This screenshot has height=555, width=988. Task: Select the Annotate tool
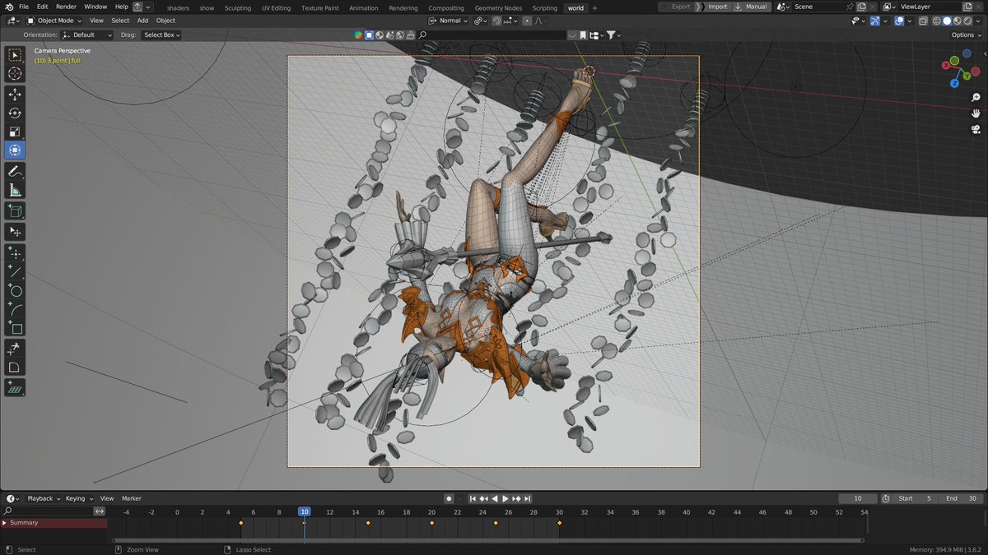click(15, 171)
